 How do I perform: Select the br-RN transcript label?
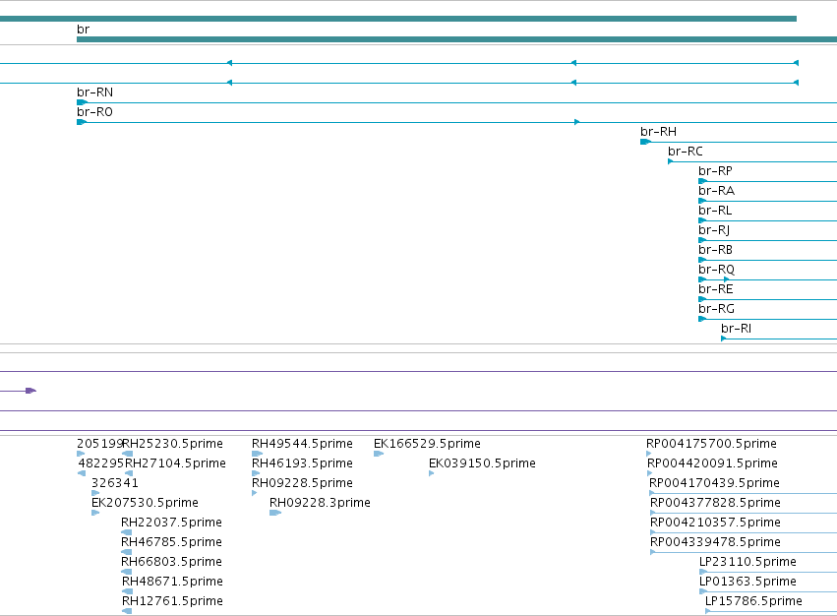tap(95, 92)
